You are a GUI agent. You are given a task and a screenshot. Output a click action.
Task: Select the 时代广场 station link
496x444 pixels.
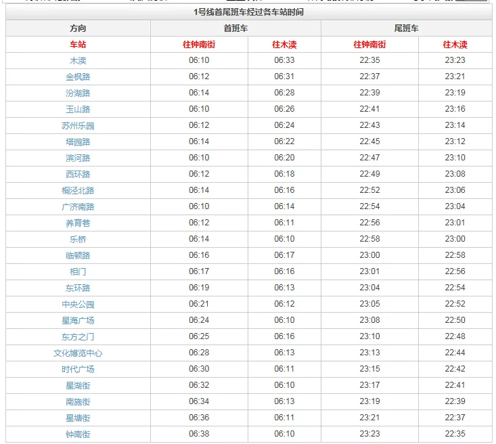pyautogui.click(x=78, y=369)
